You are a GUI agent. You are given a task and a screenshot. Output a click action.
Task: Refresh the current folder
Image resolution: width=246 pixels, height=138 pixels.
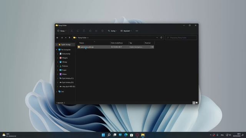[x=161, y=38]
